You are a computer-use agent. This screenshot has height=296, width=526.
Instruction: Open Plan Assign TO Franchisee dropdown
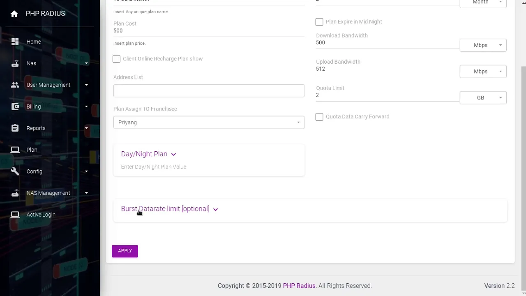tap(209, 123)
